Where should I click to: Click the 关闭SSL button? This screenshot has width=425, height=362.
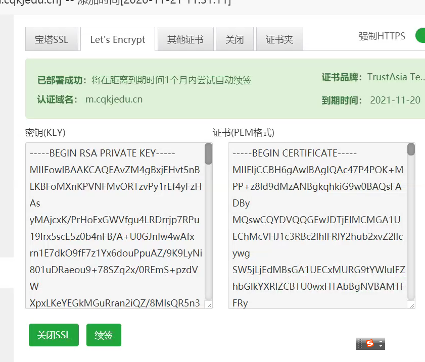pos(54,335)
